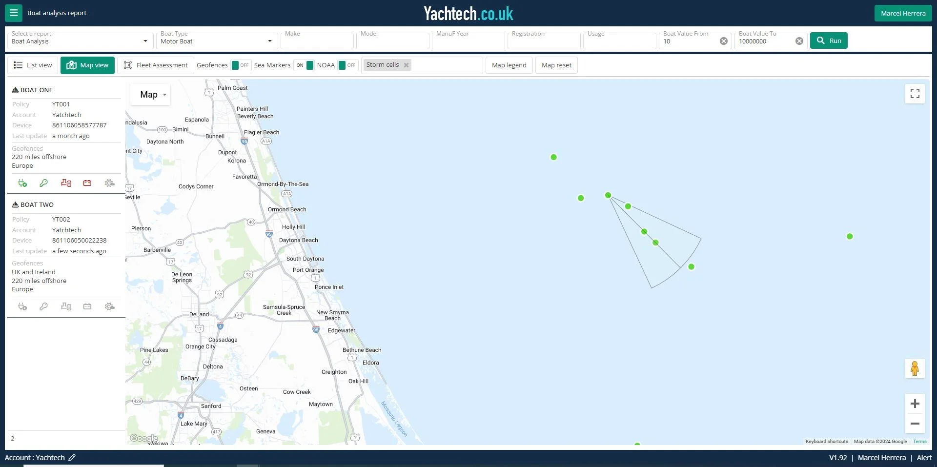Clear the Boat Value From field
Viewport: 937px width, 467px height.
coord(724,41)
